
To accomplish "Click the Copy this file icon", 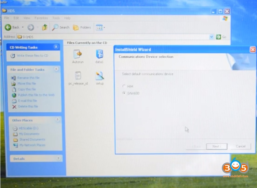I will 14,89.
